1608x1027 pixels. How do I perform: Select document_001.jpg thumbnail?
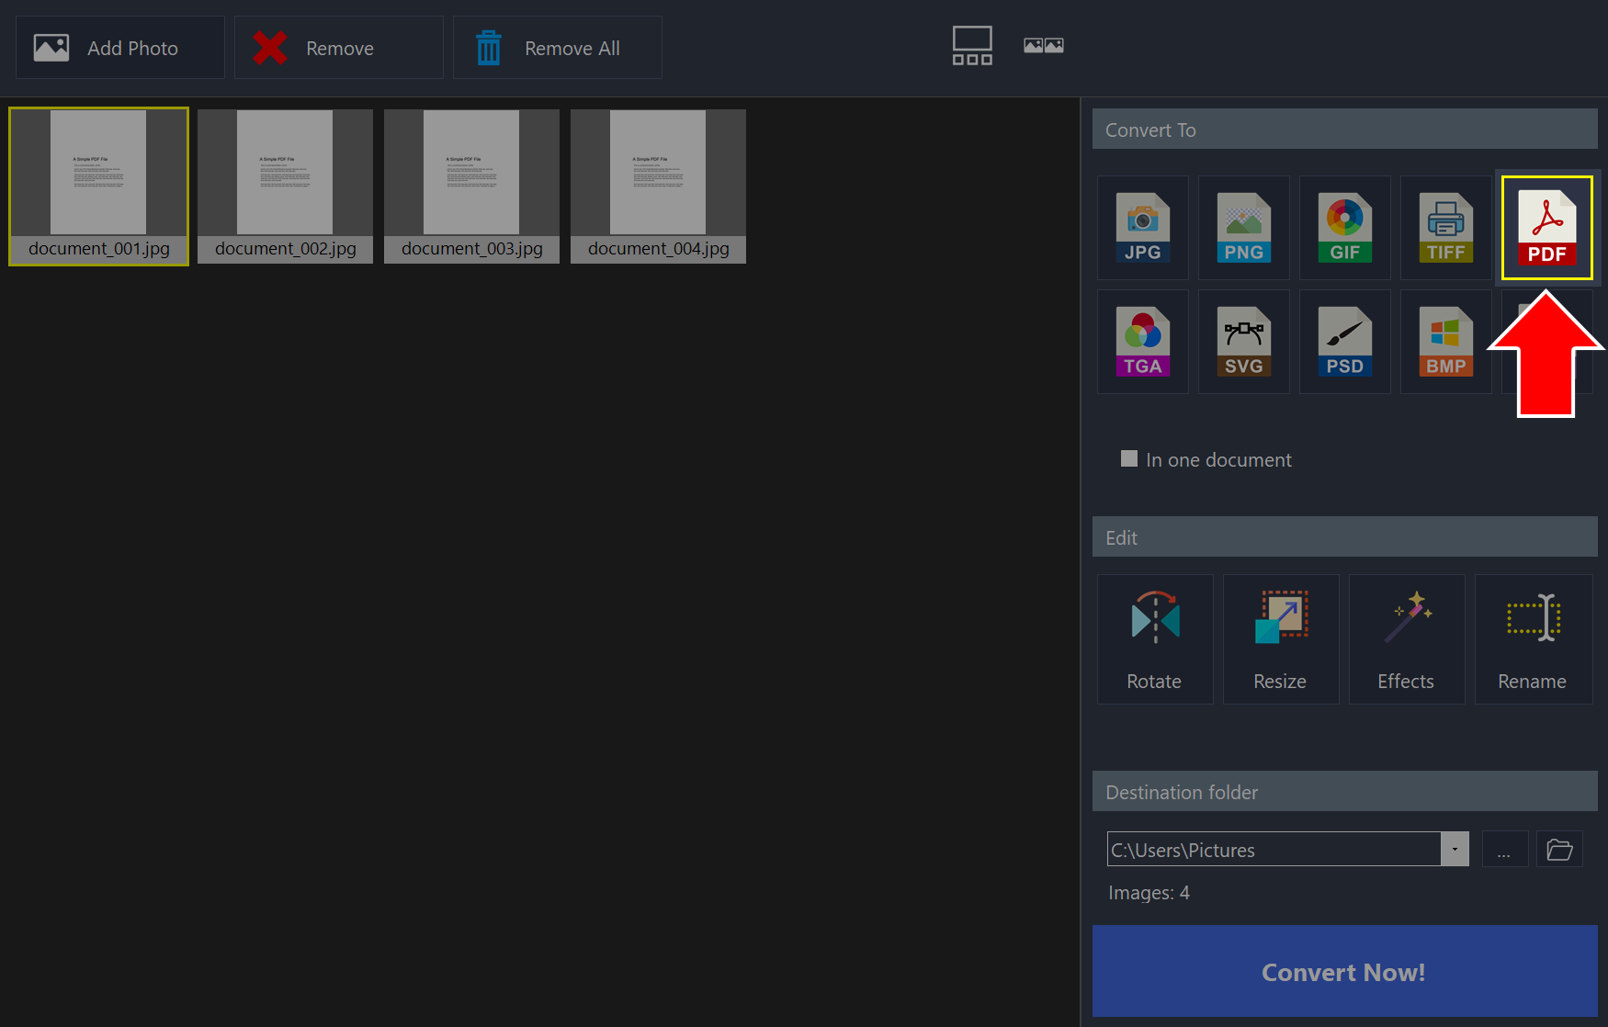pos(98,186)
